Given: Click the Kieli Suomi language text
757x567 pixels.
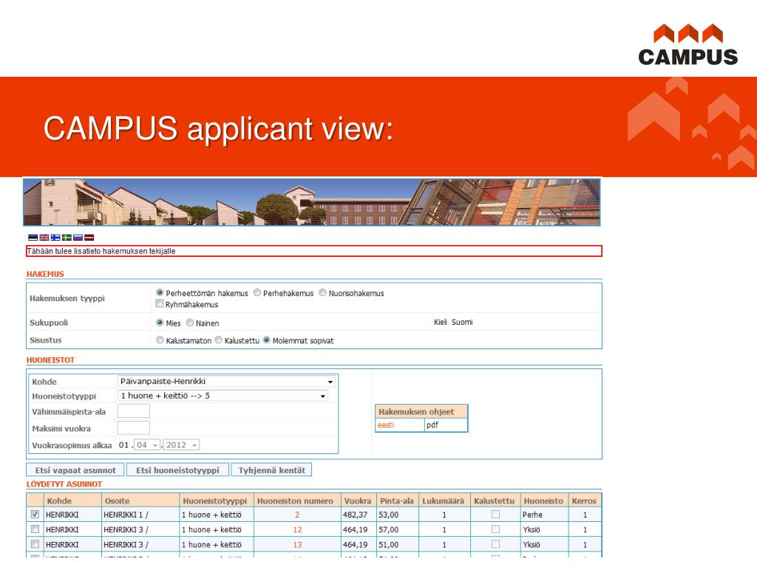Looking at the screenshot, I should tap(453, 322).
